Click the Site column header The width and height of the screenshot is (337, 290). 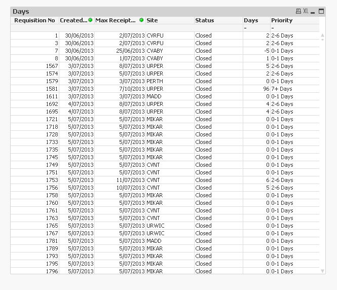pos(170,20)
